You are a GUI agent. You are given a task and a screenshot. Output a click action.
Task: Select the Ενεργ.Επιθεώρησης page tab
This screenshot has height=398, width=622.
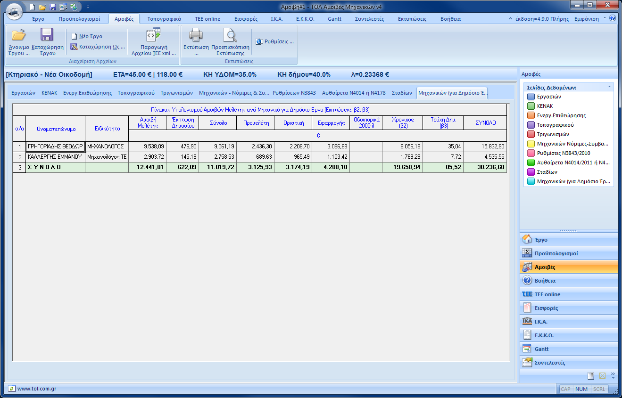click(x=88, y=93)
